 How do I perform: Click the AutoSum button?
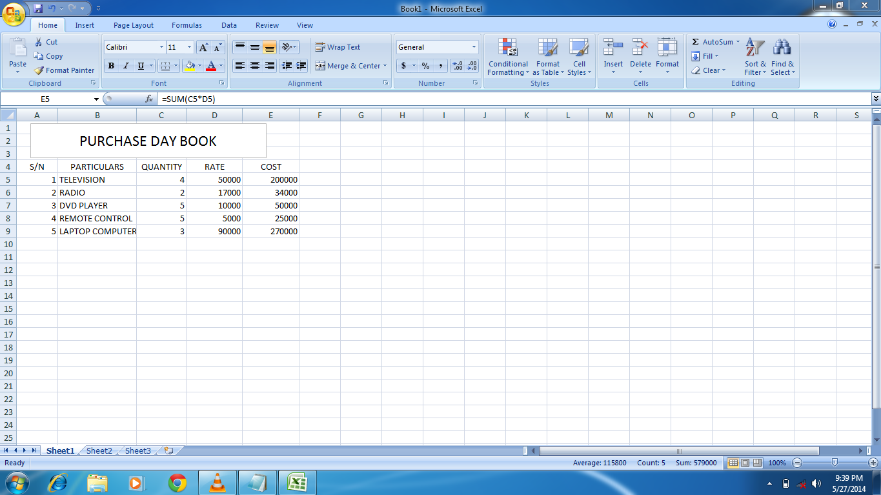(716, 42)
